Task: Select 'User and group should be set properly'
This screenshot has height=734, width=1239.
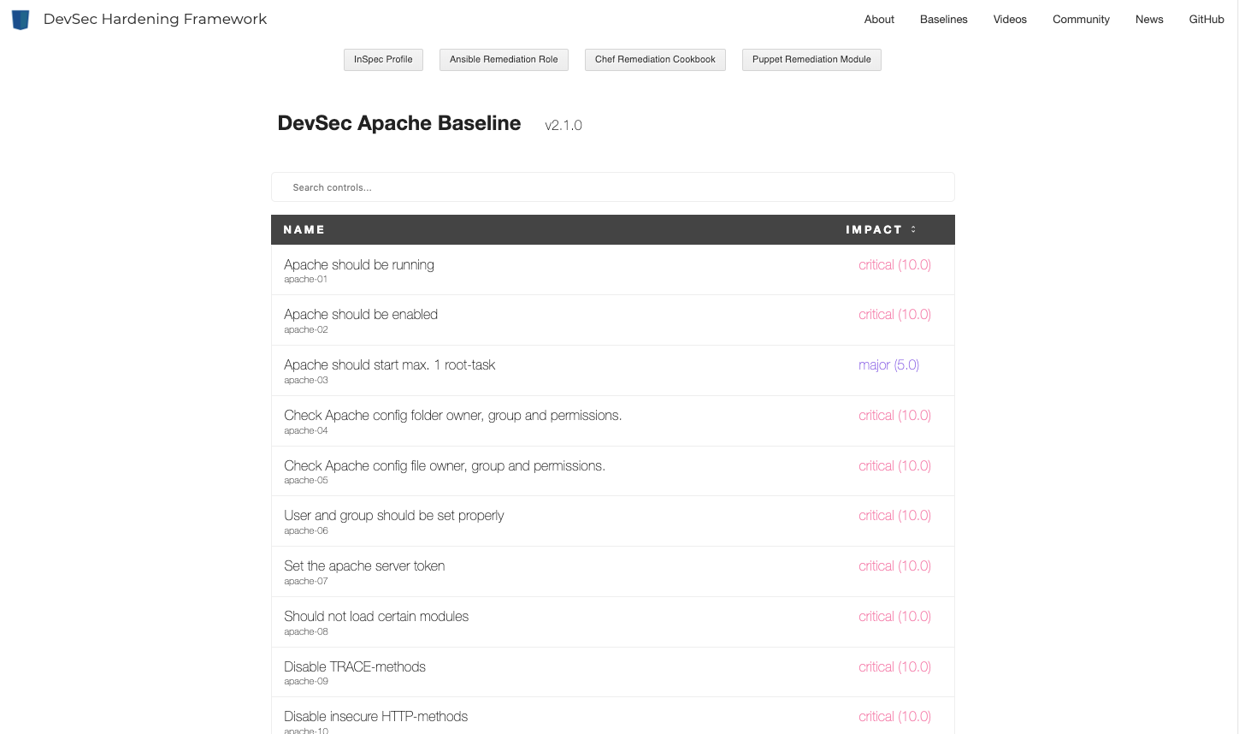Action: (x=613, y=521)
